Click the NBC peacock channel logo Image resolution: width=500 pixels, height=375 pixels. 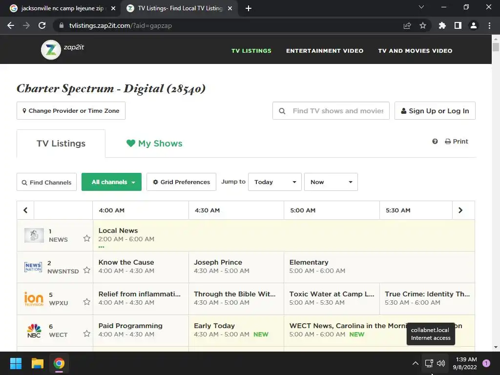click(x=34, y=331)
